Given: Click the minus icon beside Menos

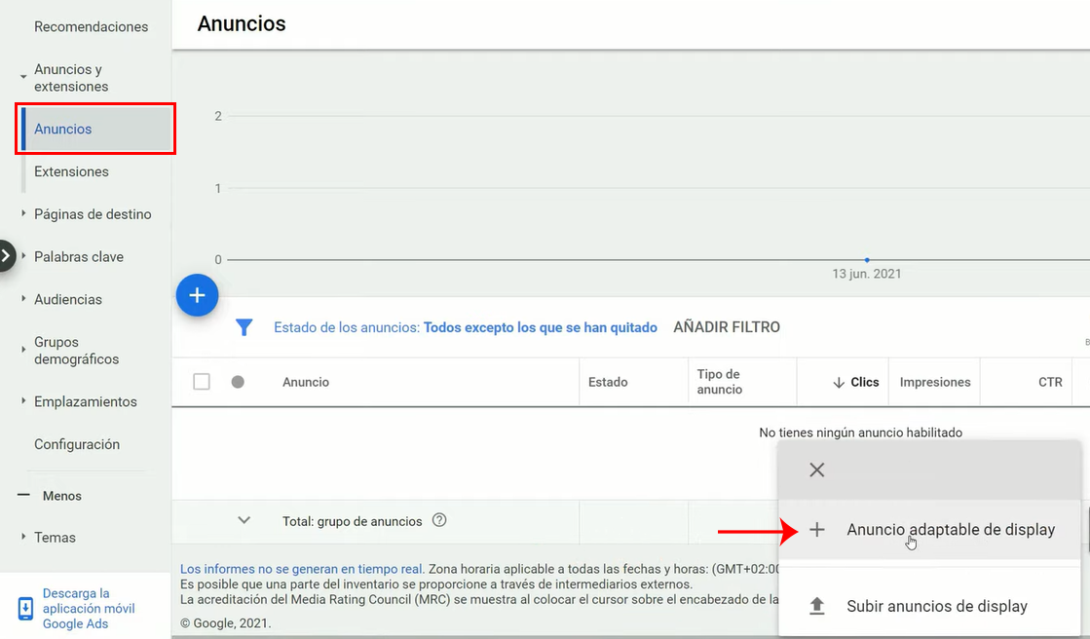Looking at the screenshot, I should [x=23, y=495].
